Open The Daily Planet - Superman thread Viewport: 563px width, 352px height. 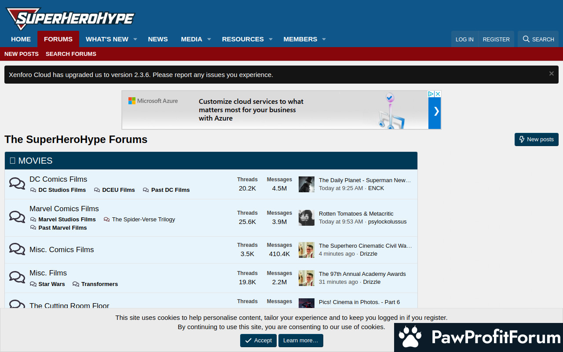[x=365, y=180]
